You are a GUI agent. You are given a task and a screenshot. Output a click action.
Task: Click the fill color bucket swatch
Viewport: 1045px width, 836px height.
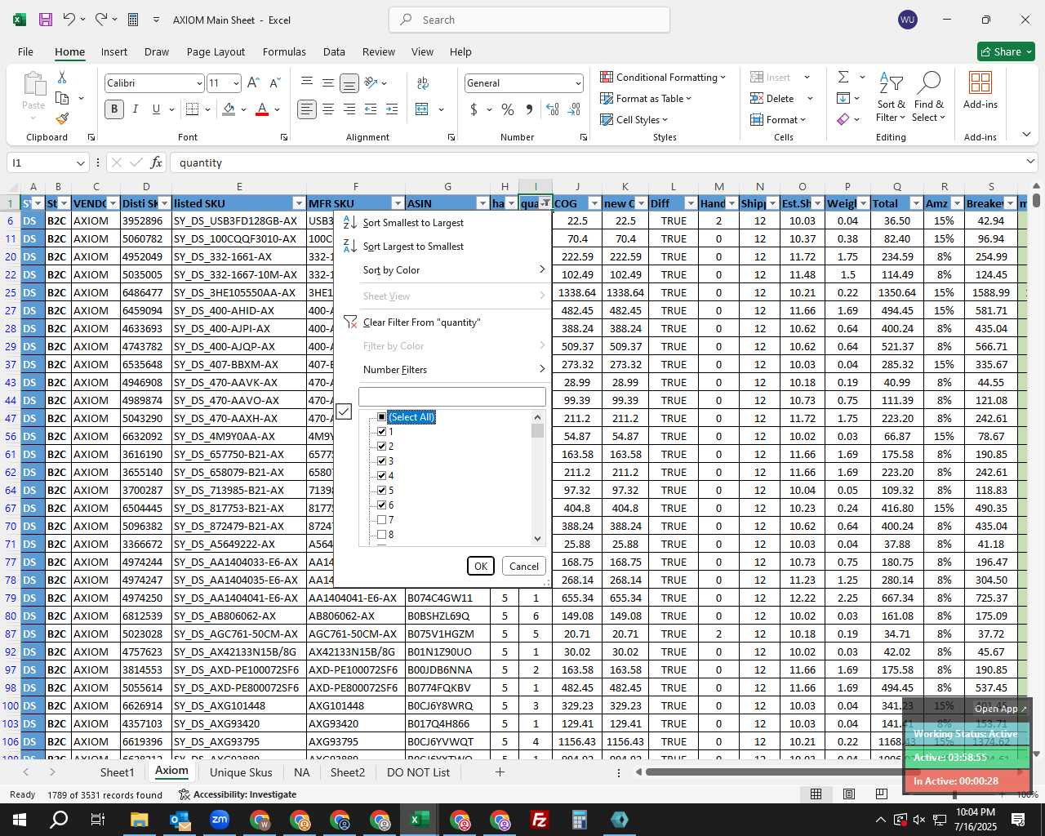tap(229, 109)
